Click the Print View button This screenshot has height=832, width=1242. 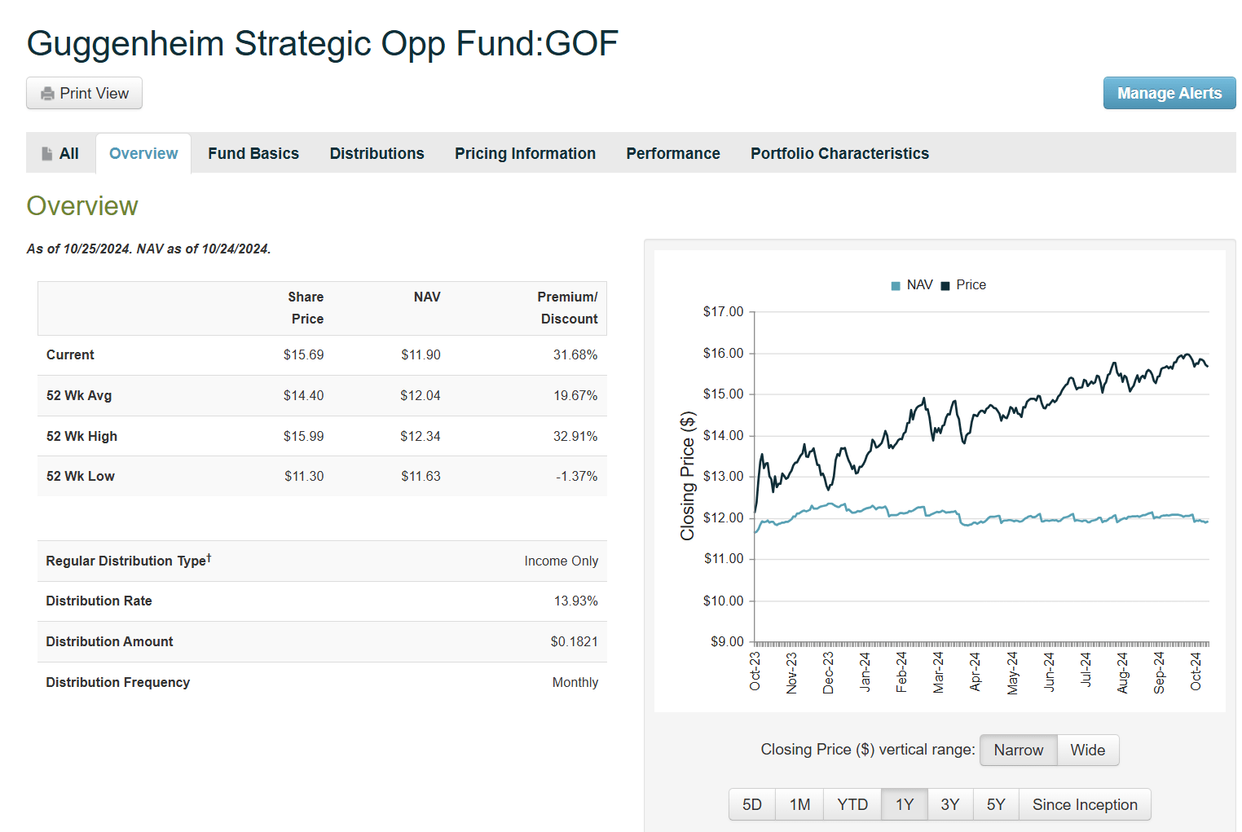click(x=84, y=93)
